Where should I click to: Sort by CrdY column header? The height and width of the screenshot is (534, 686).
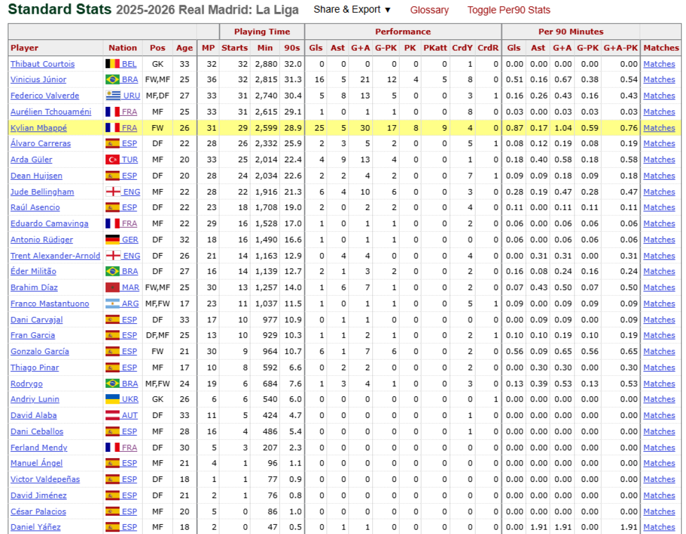click(462, 48)
